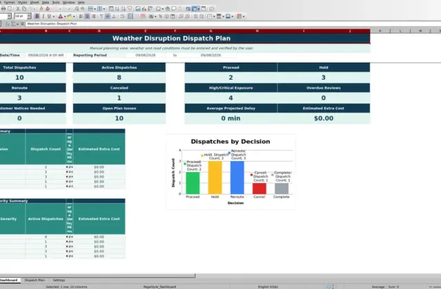Image resolution: width=441 pixels, height=289 pixels.
Task: Open the Select Function sum dropdown arrow
Action: pos(17,24)
